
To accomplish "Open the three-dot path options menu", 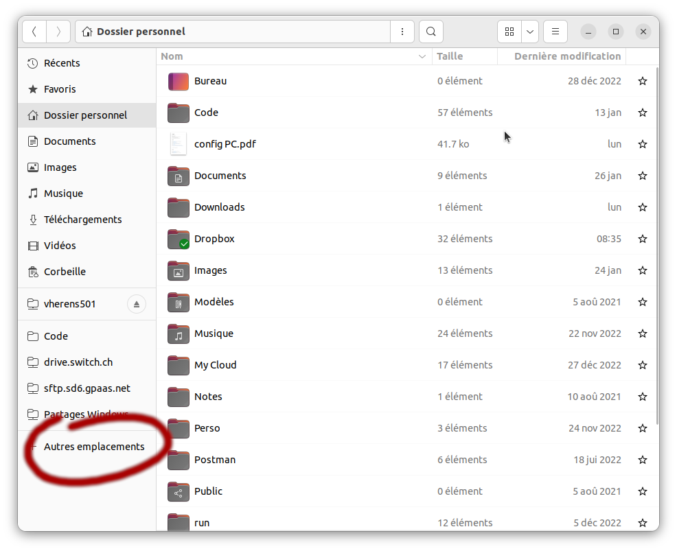I will pos(402,32).
